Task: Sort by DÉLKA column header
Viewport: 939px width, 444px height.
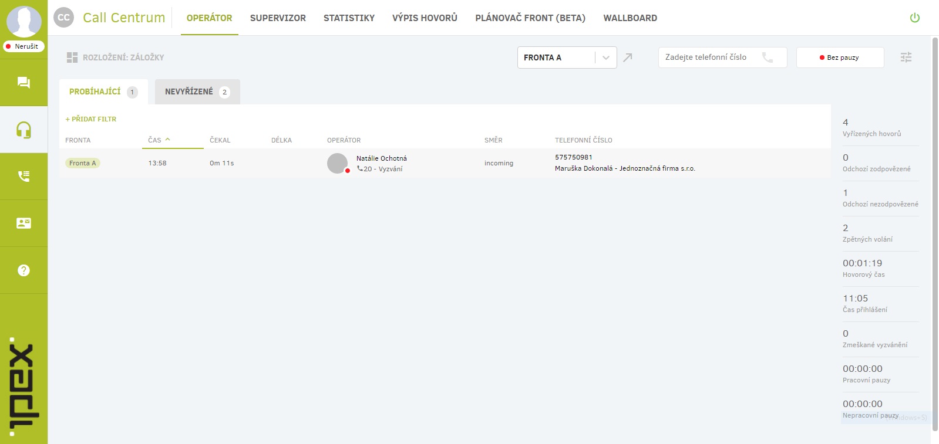Action: (281, 140)
